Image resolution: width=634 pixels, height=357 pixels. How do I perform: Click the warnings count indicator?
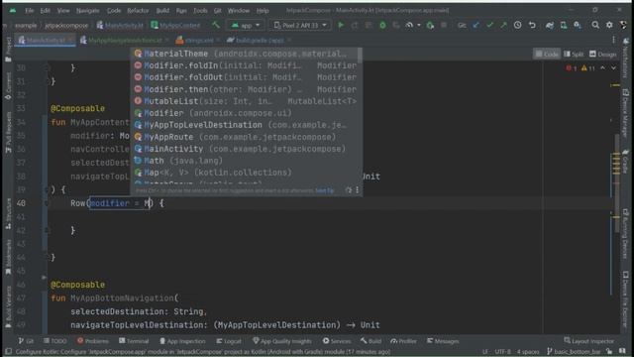click(587, 68)
